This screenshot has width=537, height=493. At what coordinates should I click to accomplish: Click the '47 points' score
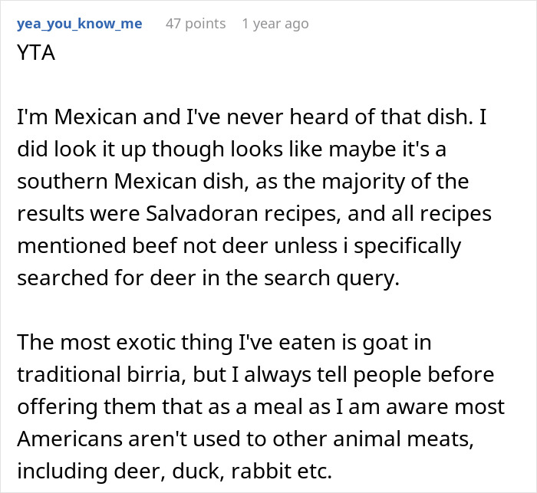[x=196, y=24]
